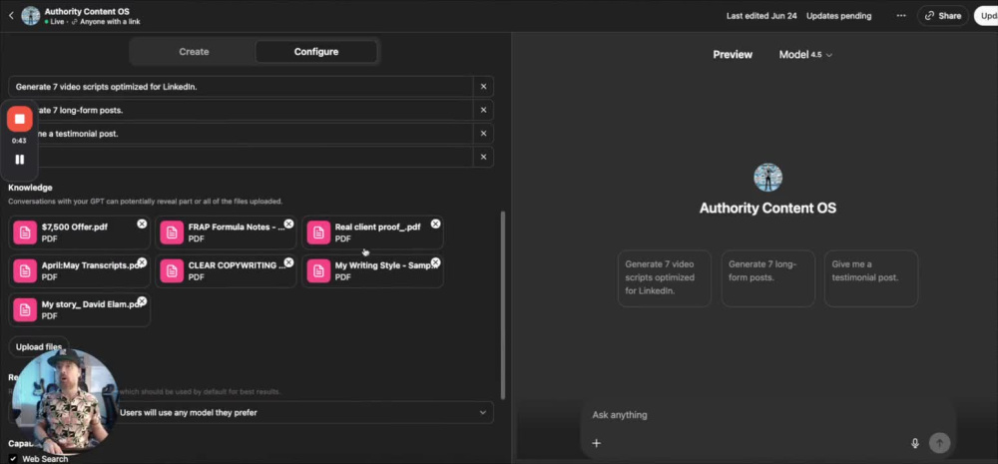Pause the screen recording
The image size is (998, 464).
click(20, 159)
